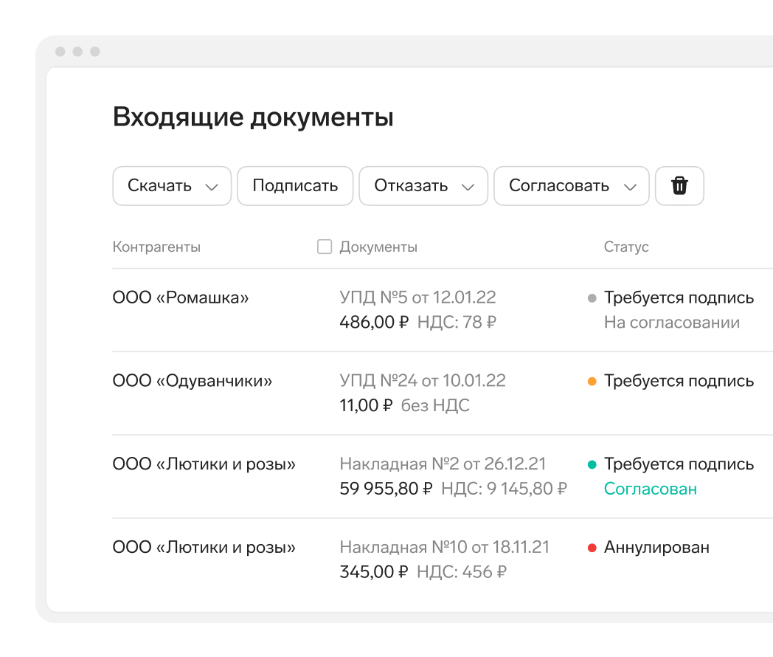Viewport: 773px width, 657px height.
Task: Select the Статус column header
Action: [x=626, y=247]
